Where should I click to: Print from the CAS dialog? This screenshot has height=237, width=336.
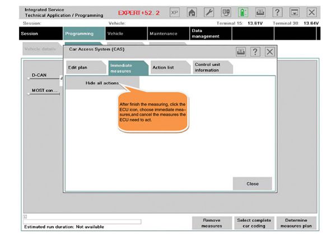tap(241, 51)
